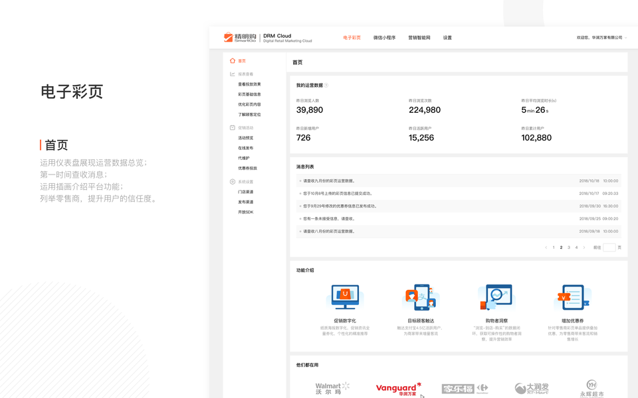
Task: Open 代维护 in the sidebar
Action: pyautogui.click(x=244, y=158)
